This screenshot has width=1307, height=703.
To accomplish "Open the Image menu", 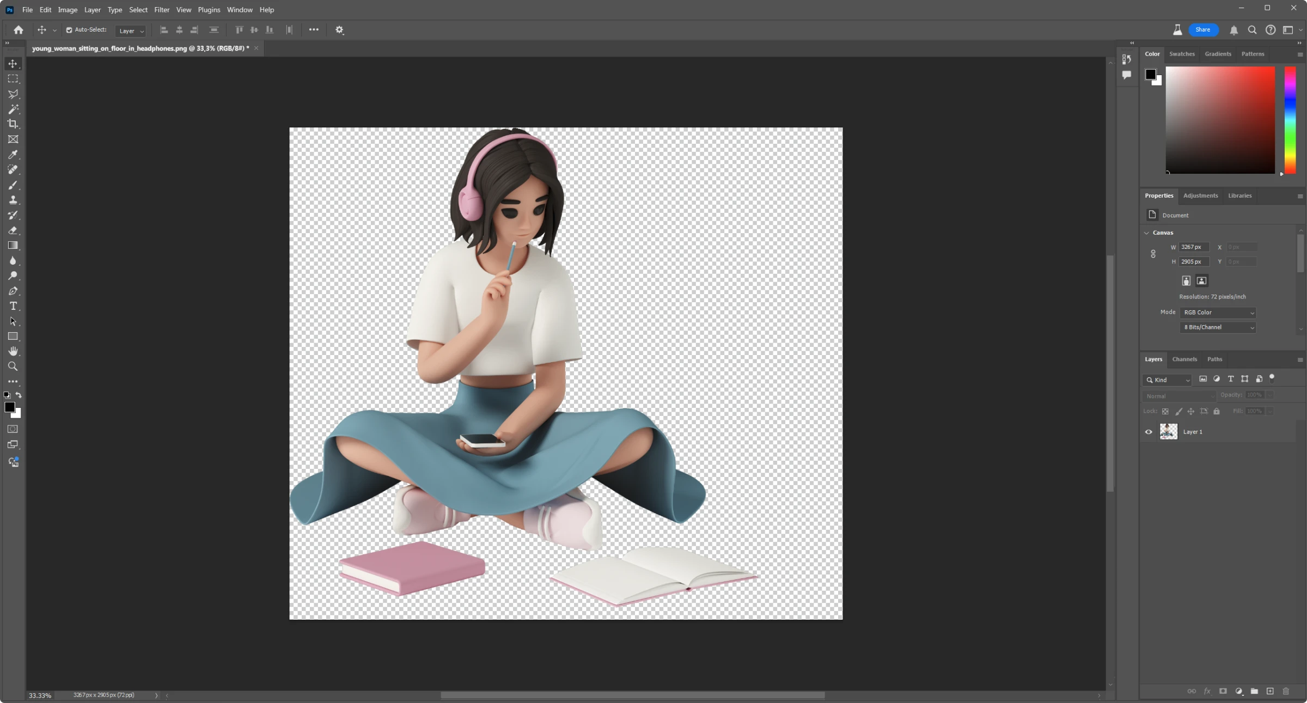I will click(68, 9).
